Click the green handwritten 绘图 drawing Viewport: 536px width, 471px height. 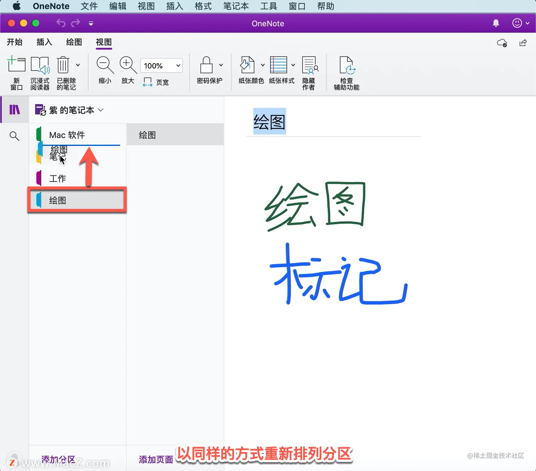315,206
